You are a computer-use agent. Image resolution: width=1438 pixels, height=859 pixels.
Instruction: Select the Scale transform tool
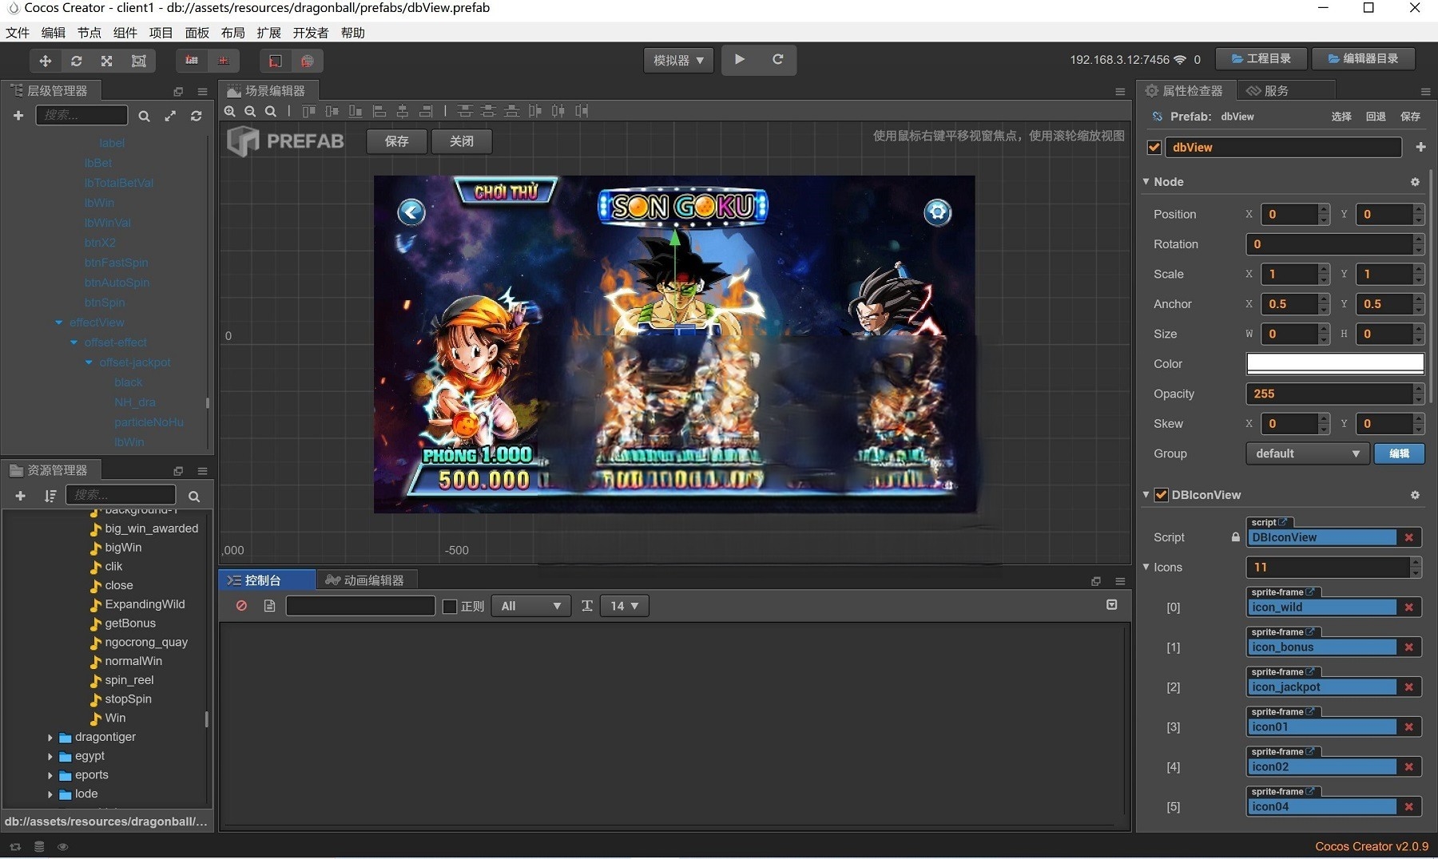click(x=107, y=61)
